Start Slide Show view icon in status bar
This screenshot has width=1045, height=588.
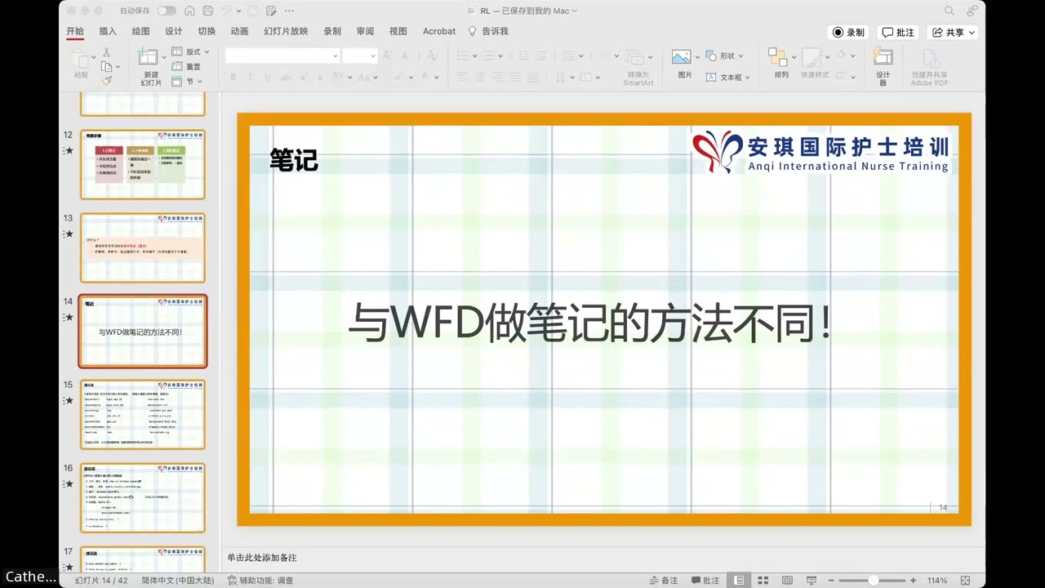pyautogui.click(x=811, y=581)
